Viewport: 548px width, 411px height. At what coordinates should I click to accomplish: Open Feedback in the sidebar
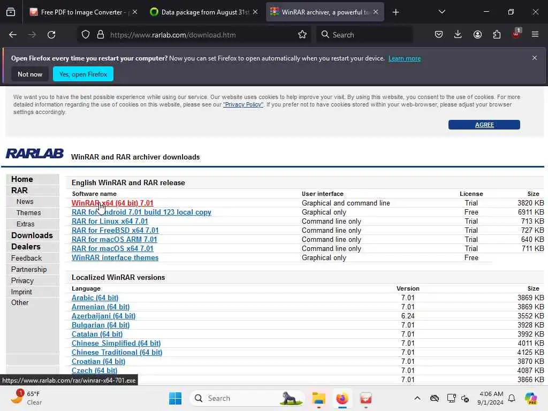click(26, 258)
